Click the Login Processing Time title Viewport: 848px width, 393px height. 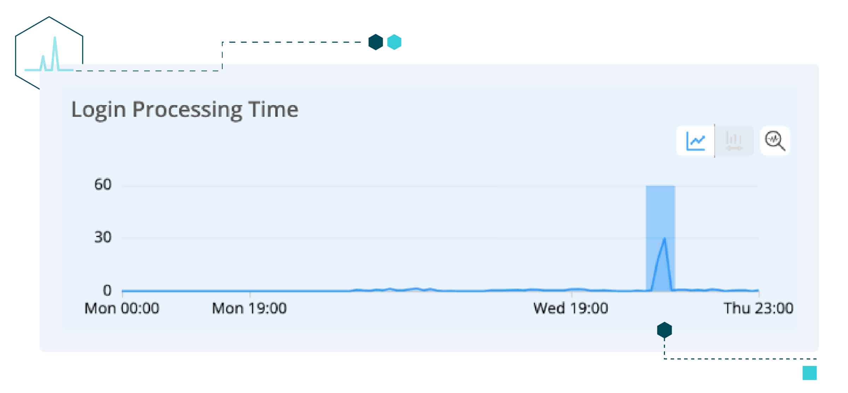click(185, 109)
